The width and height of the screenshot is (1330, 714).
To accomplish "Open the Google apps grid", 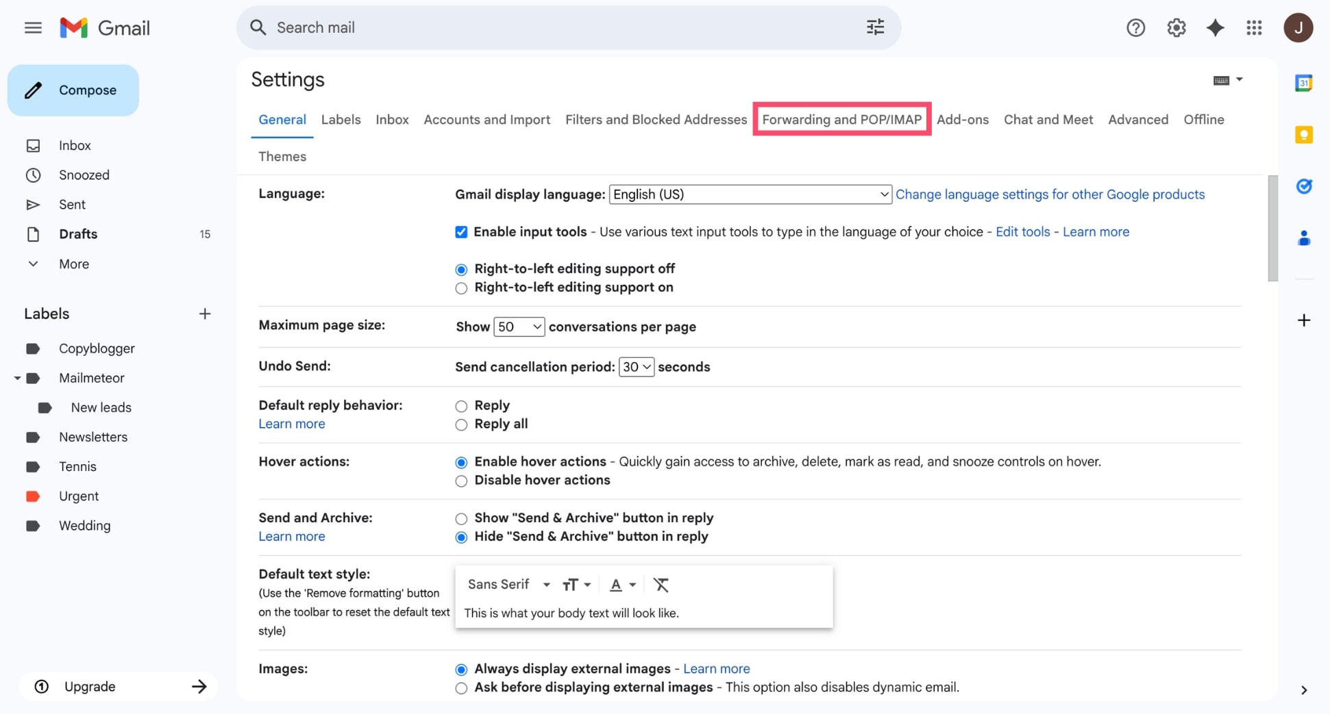I will [x=1255, y=27].
